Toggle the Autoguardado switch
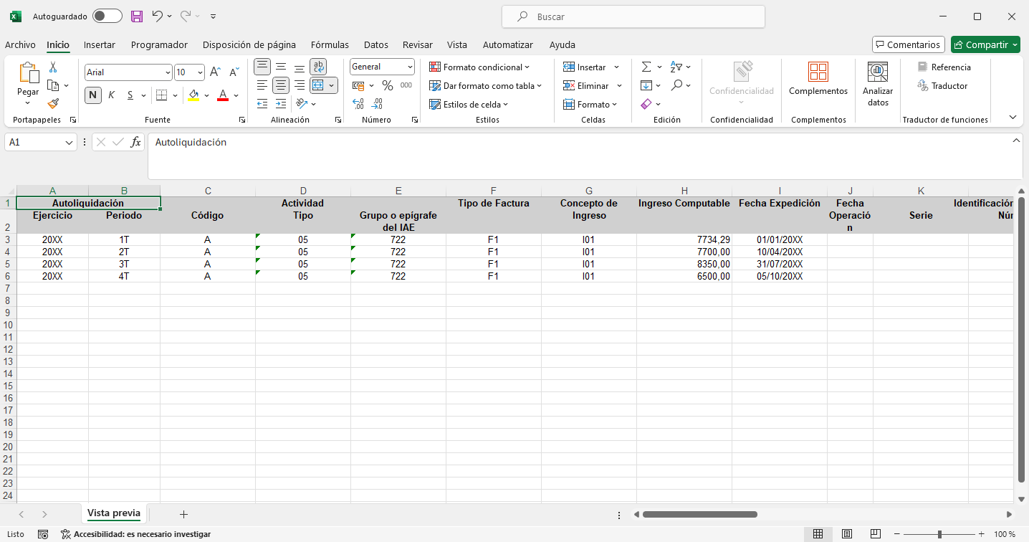This screenshot has height=542, width=1029. (x=107, y=16)
